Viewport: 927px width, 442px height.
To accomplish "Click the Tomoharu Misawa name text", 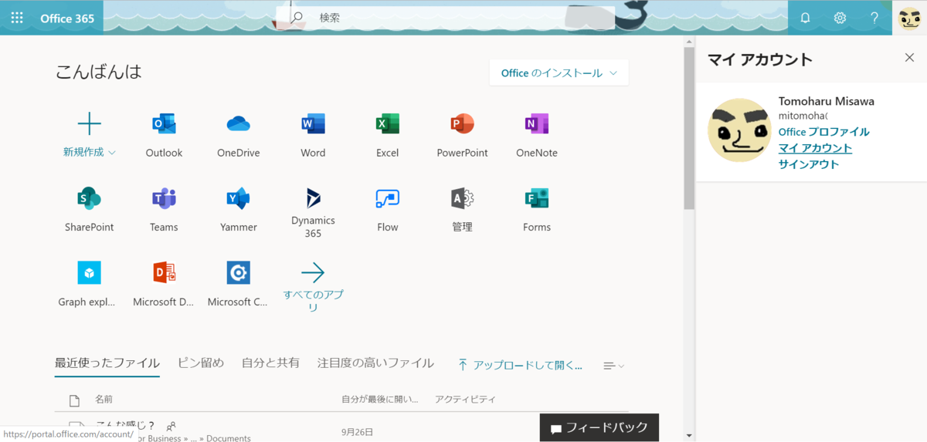I will click(827, 101).
